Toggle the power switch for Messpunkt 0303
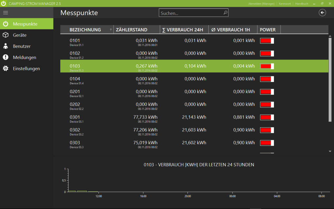Viewport: 334px width, 209px height. click(267, 143)
